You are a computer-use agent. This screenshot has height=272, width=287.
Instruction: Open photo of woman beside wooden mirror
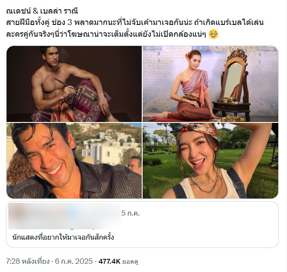click(x=210, y=84)
